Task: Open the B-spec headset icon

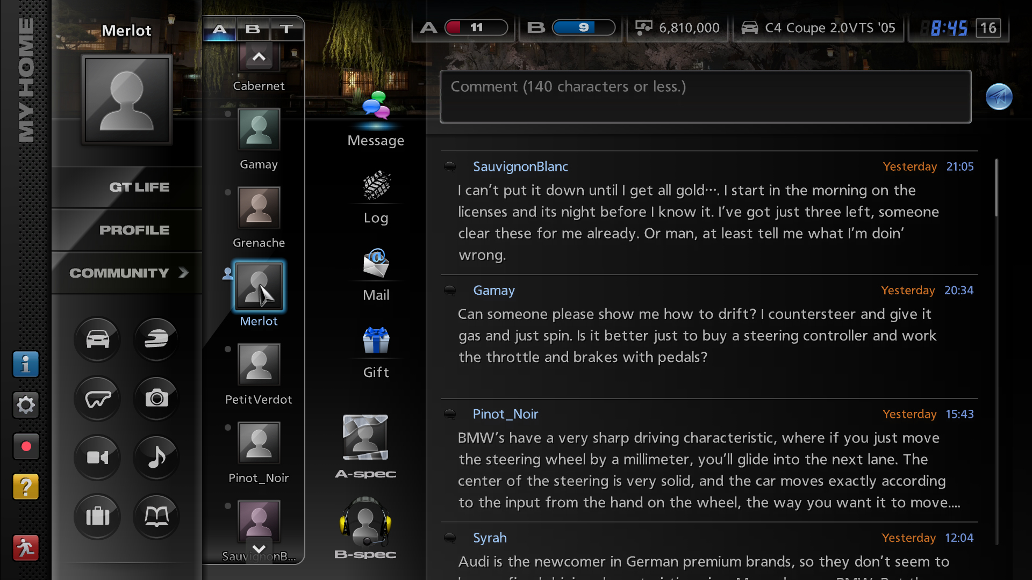Action: pyautogui.click(x=365, y=521)
